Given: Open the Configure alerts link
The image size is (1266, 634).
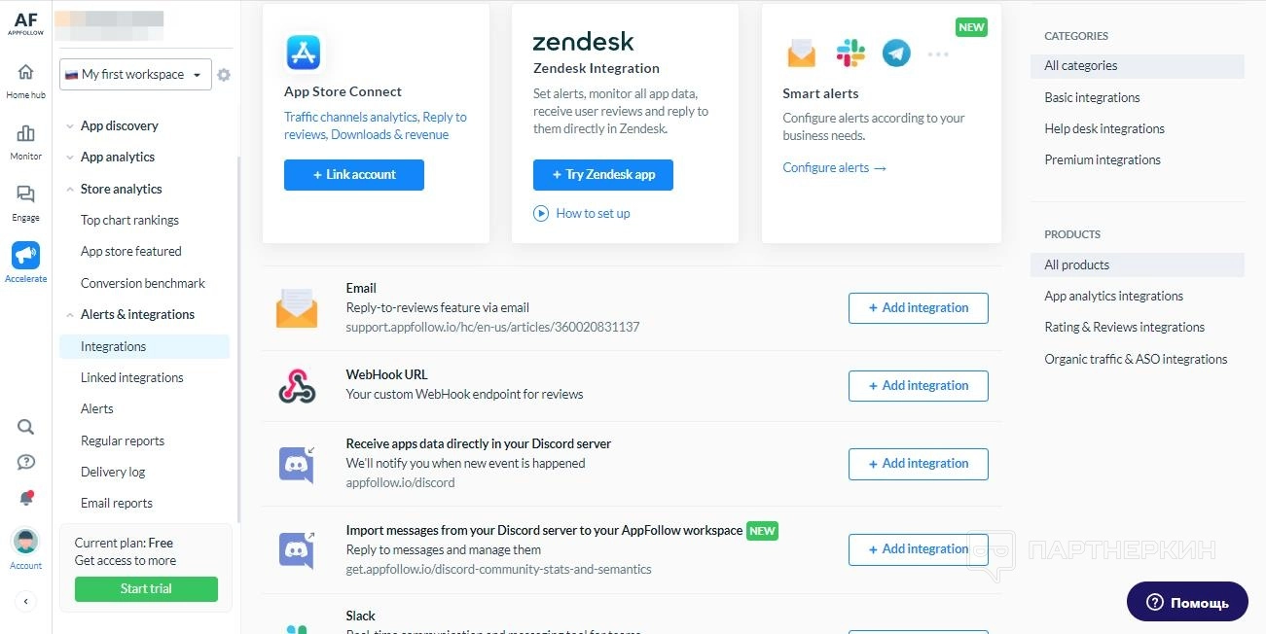Looking at the screenshot, I should [x=834, y=167].
